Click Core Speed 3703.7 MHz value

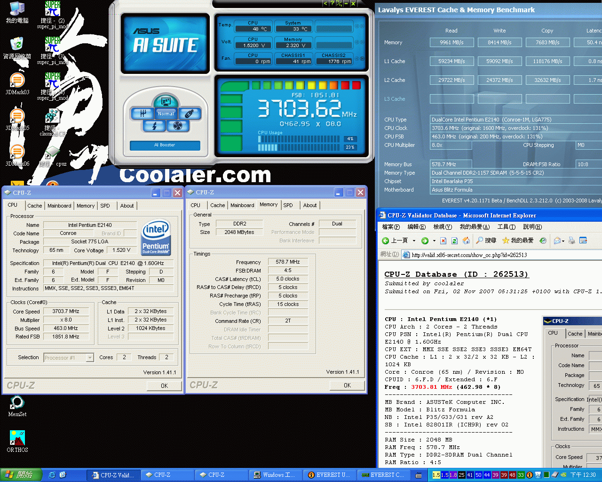(x=66, y=311)
